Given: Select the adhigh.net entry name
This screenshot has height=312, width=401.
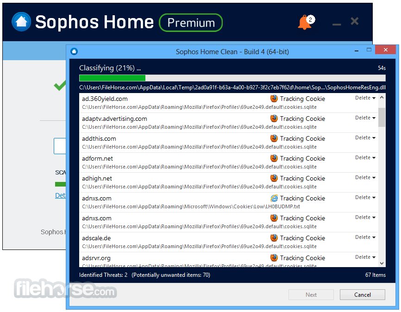Looking at the screenshot, I should 97,179.
